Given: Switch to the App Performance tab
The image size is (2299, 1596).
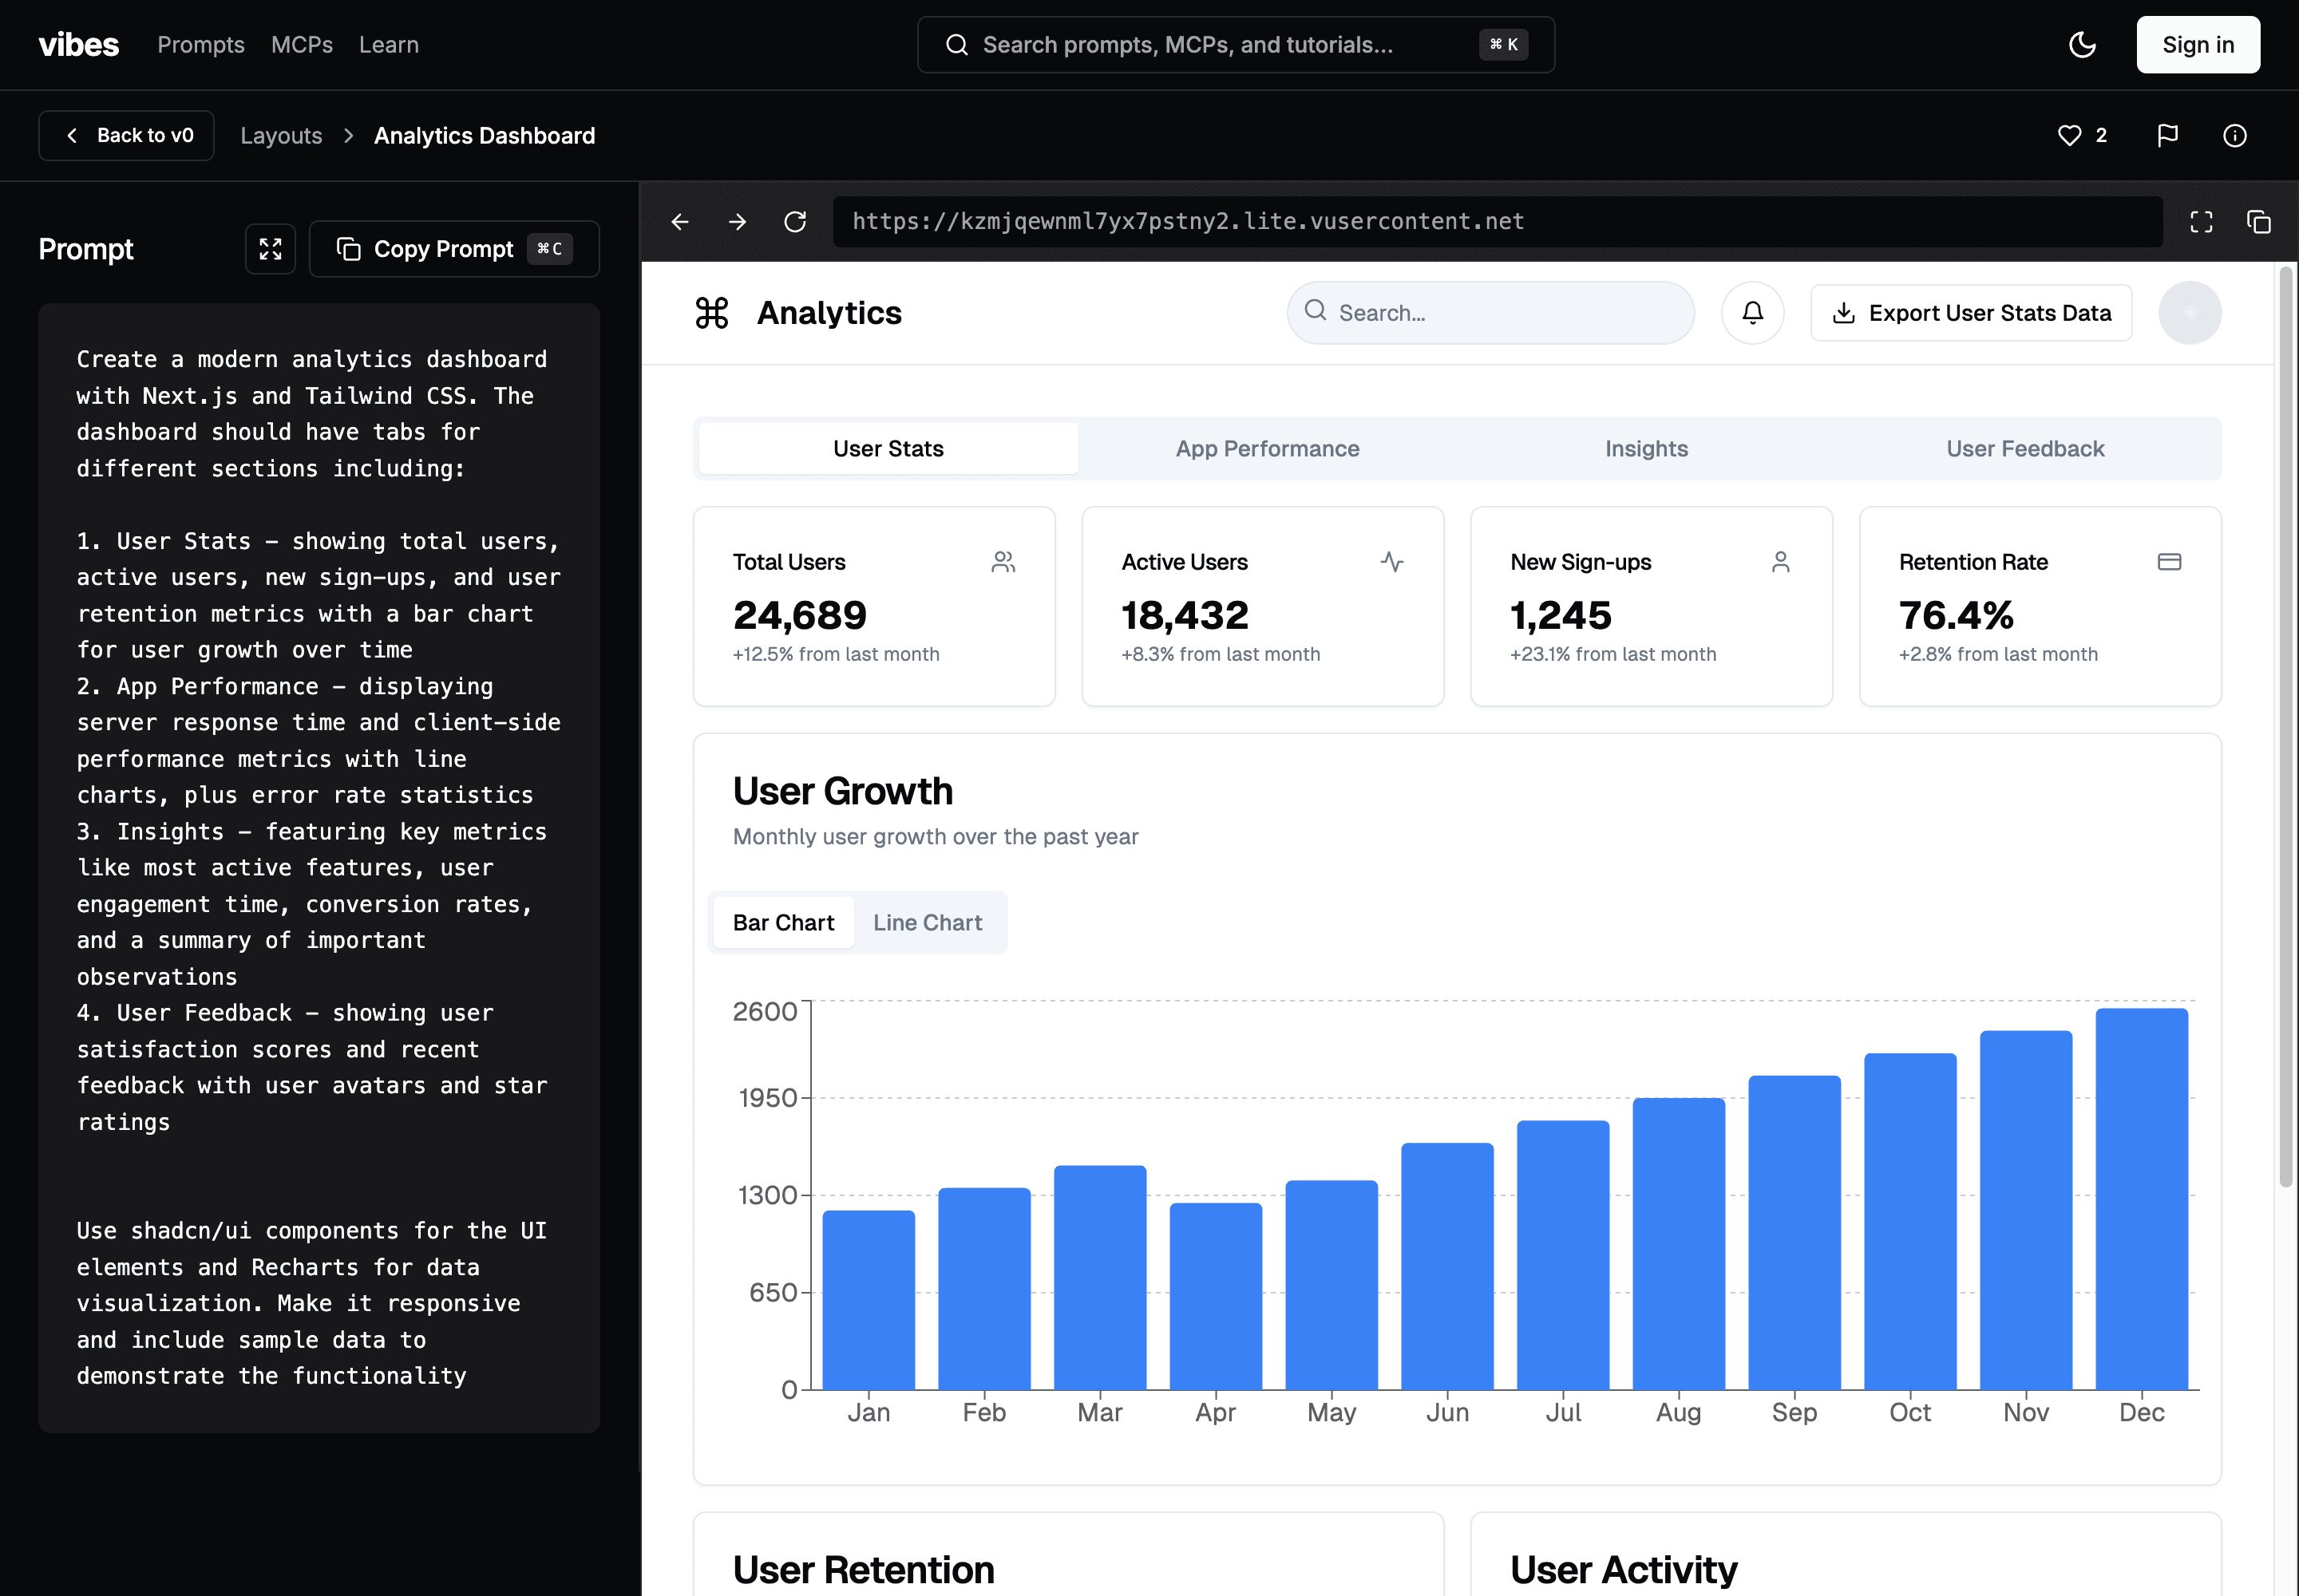Looking at the screenshot, I should point(1267,449).
